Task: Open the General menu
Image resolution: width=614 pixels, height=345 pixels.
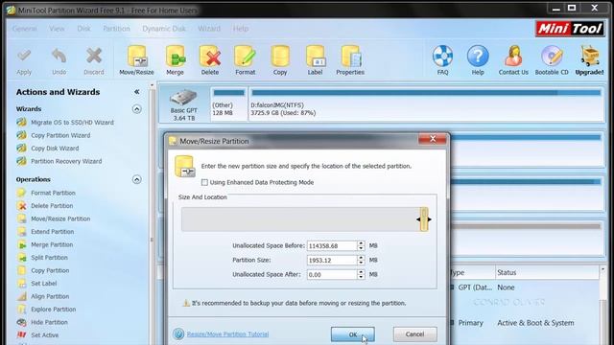Action: [24, 29]
